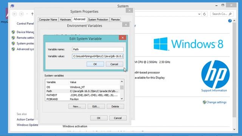Click the Up arrow in System window
This screenshot has height=136, width=242.
[32, 14]
